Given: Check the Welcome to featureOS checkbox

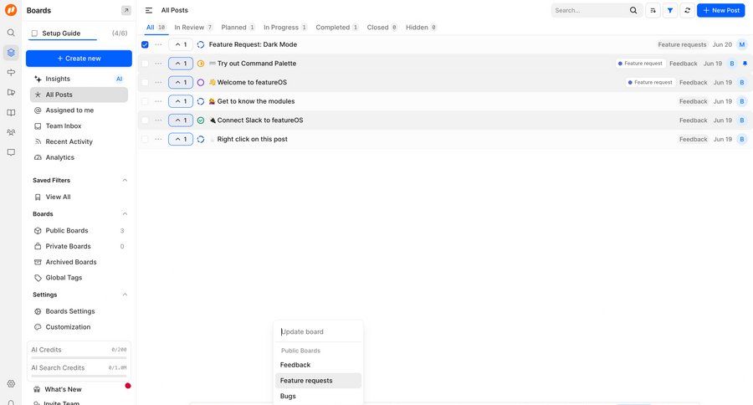Looking at the screenshot, I should click(145, 83).
